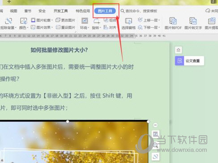Click the zoom-out minus icon beside the image
218x163 pixels.
[155, 125]
